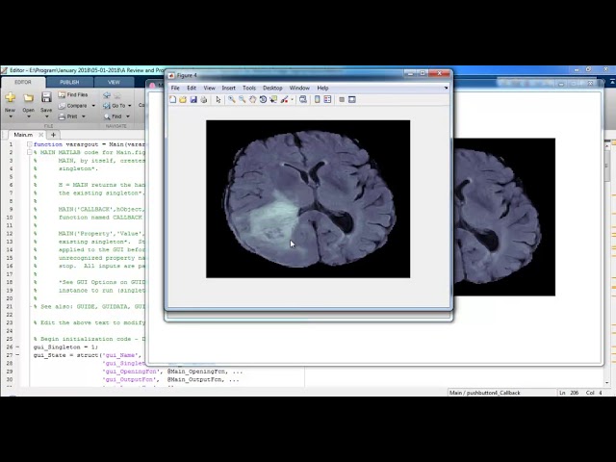
Task: Open the Brush color dropdown arrow
Action: tap(292, 100)
